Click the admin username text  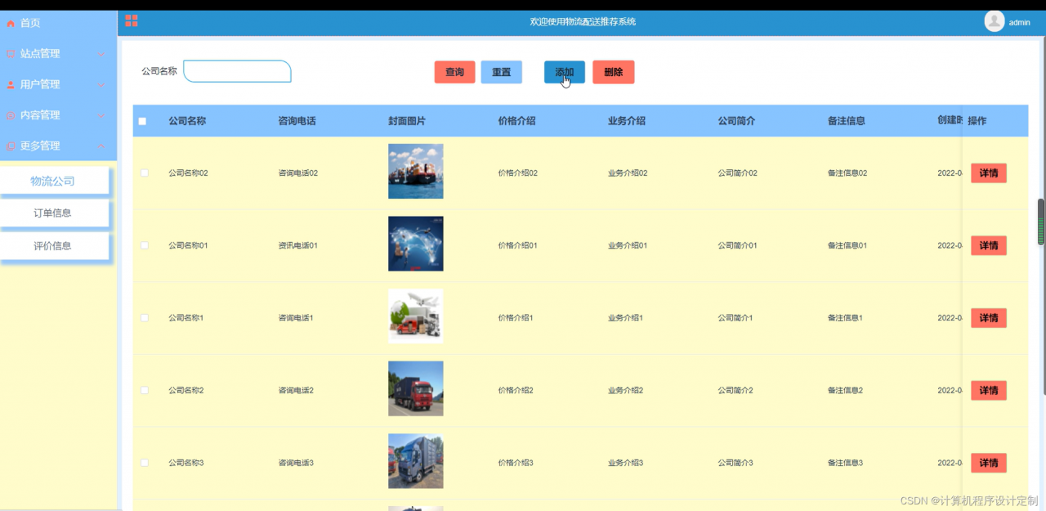[1019, 23]
